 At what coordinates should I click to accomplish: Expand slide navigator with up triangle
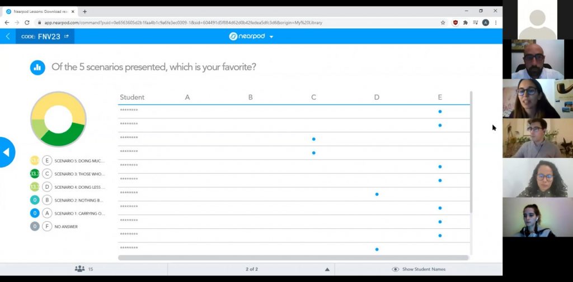327,270
